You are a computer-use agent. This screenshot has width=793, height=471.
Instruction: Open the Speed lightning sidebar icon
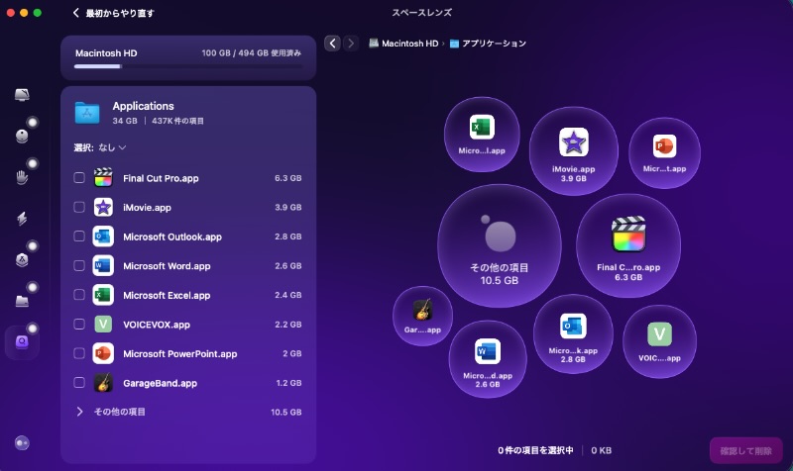pyautogui.click(x=22, y=218)
